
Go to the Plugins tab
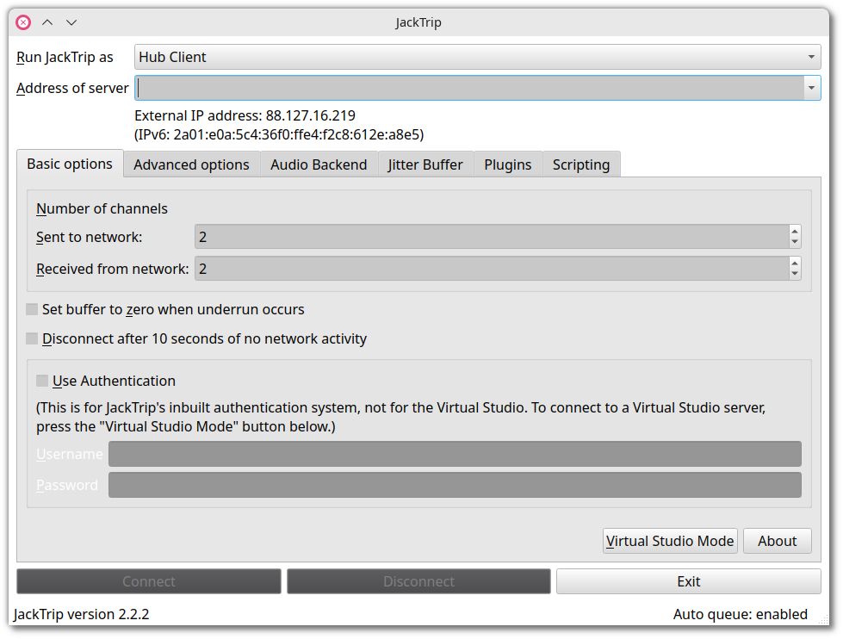[x=508, y=164]
